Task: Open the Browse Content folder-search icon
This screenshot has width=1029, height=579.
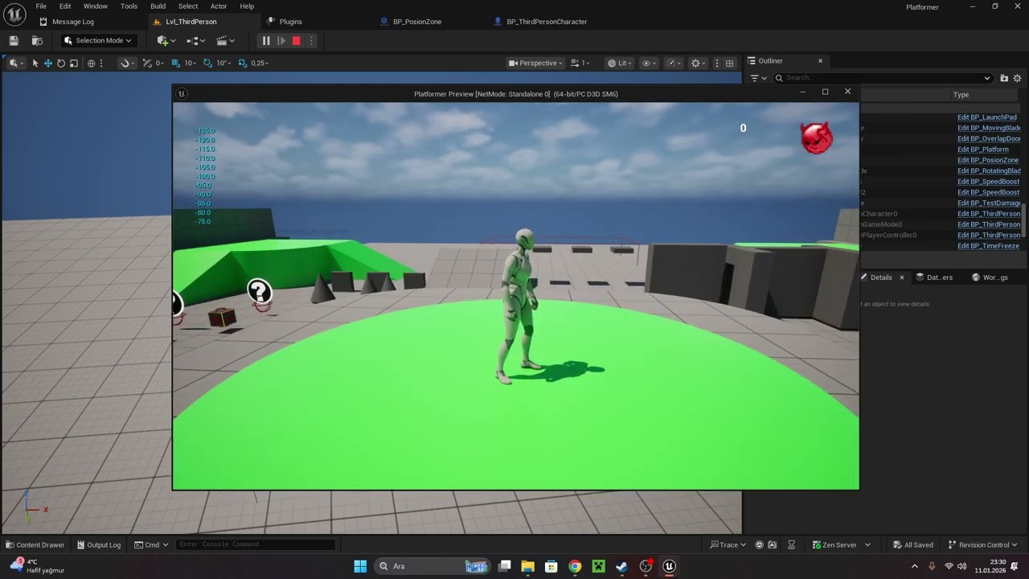Action: point(37,40)
